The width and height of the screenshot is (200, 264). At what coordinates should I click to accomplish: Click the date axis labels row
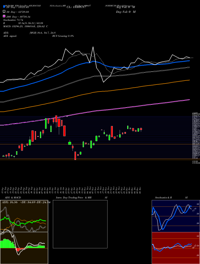[x=71, y=190]
